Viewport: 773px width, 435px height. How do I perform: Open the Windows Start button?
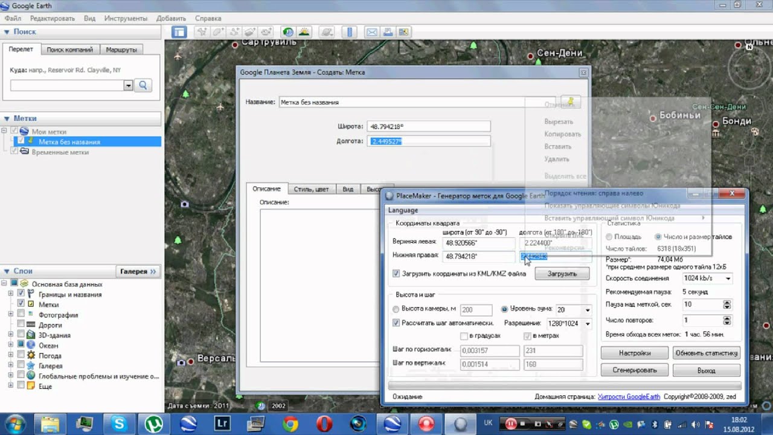pos(14,423)
